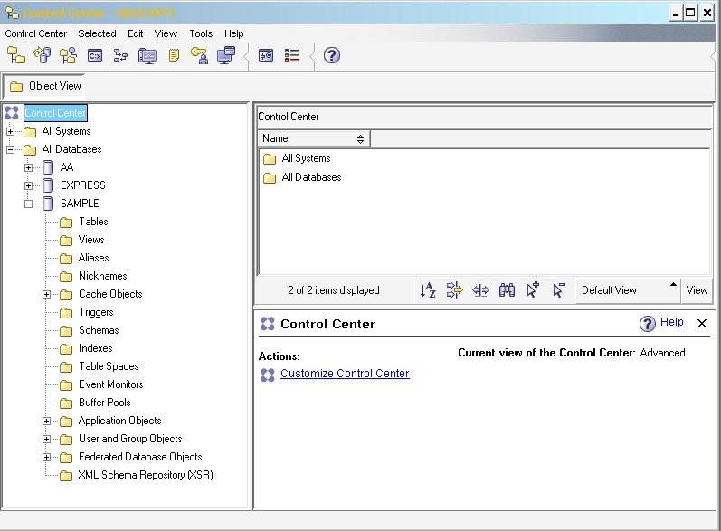Open the View menu in menu bar
Image resolution: width=721 pixels, height=531 pixels.
click(166, 33)
